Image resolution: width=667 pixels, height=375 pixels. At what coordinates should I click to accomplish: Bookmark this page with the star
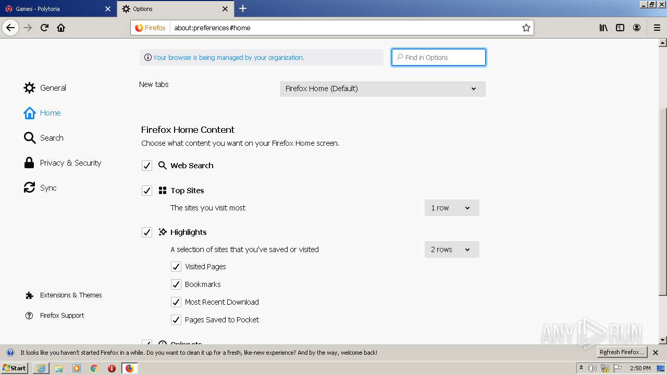pyautogui.click(x=526, y=28)
